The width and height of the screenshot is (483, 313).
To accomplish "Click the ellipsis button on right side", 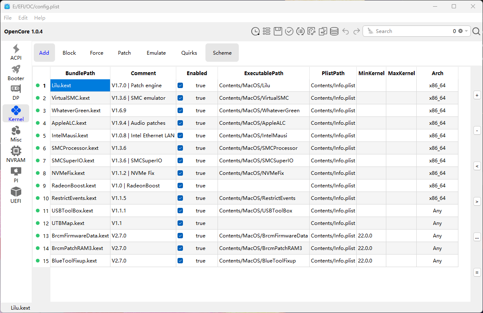I will 477,237.
